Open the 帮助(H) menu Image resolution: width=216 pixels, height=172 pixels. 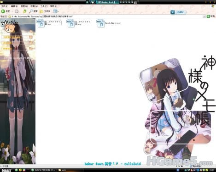(53, 6)
